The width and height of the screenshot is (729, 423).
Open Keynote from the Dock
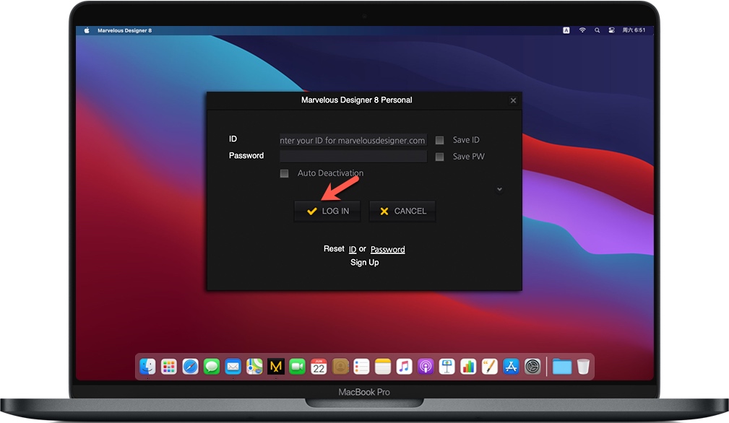click(x=447, y=367)
